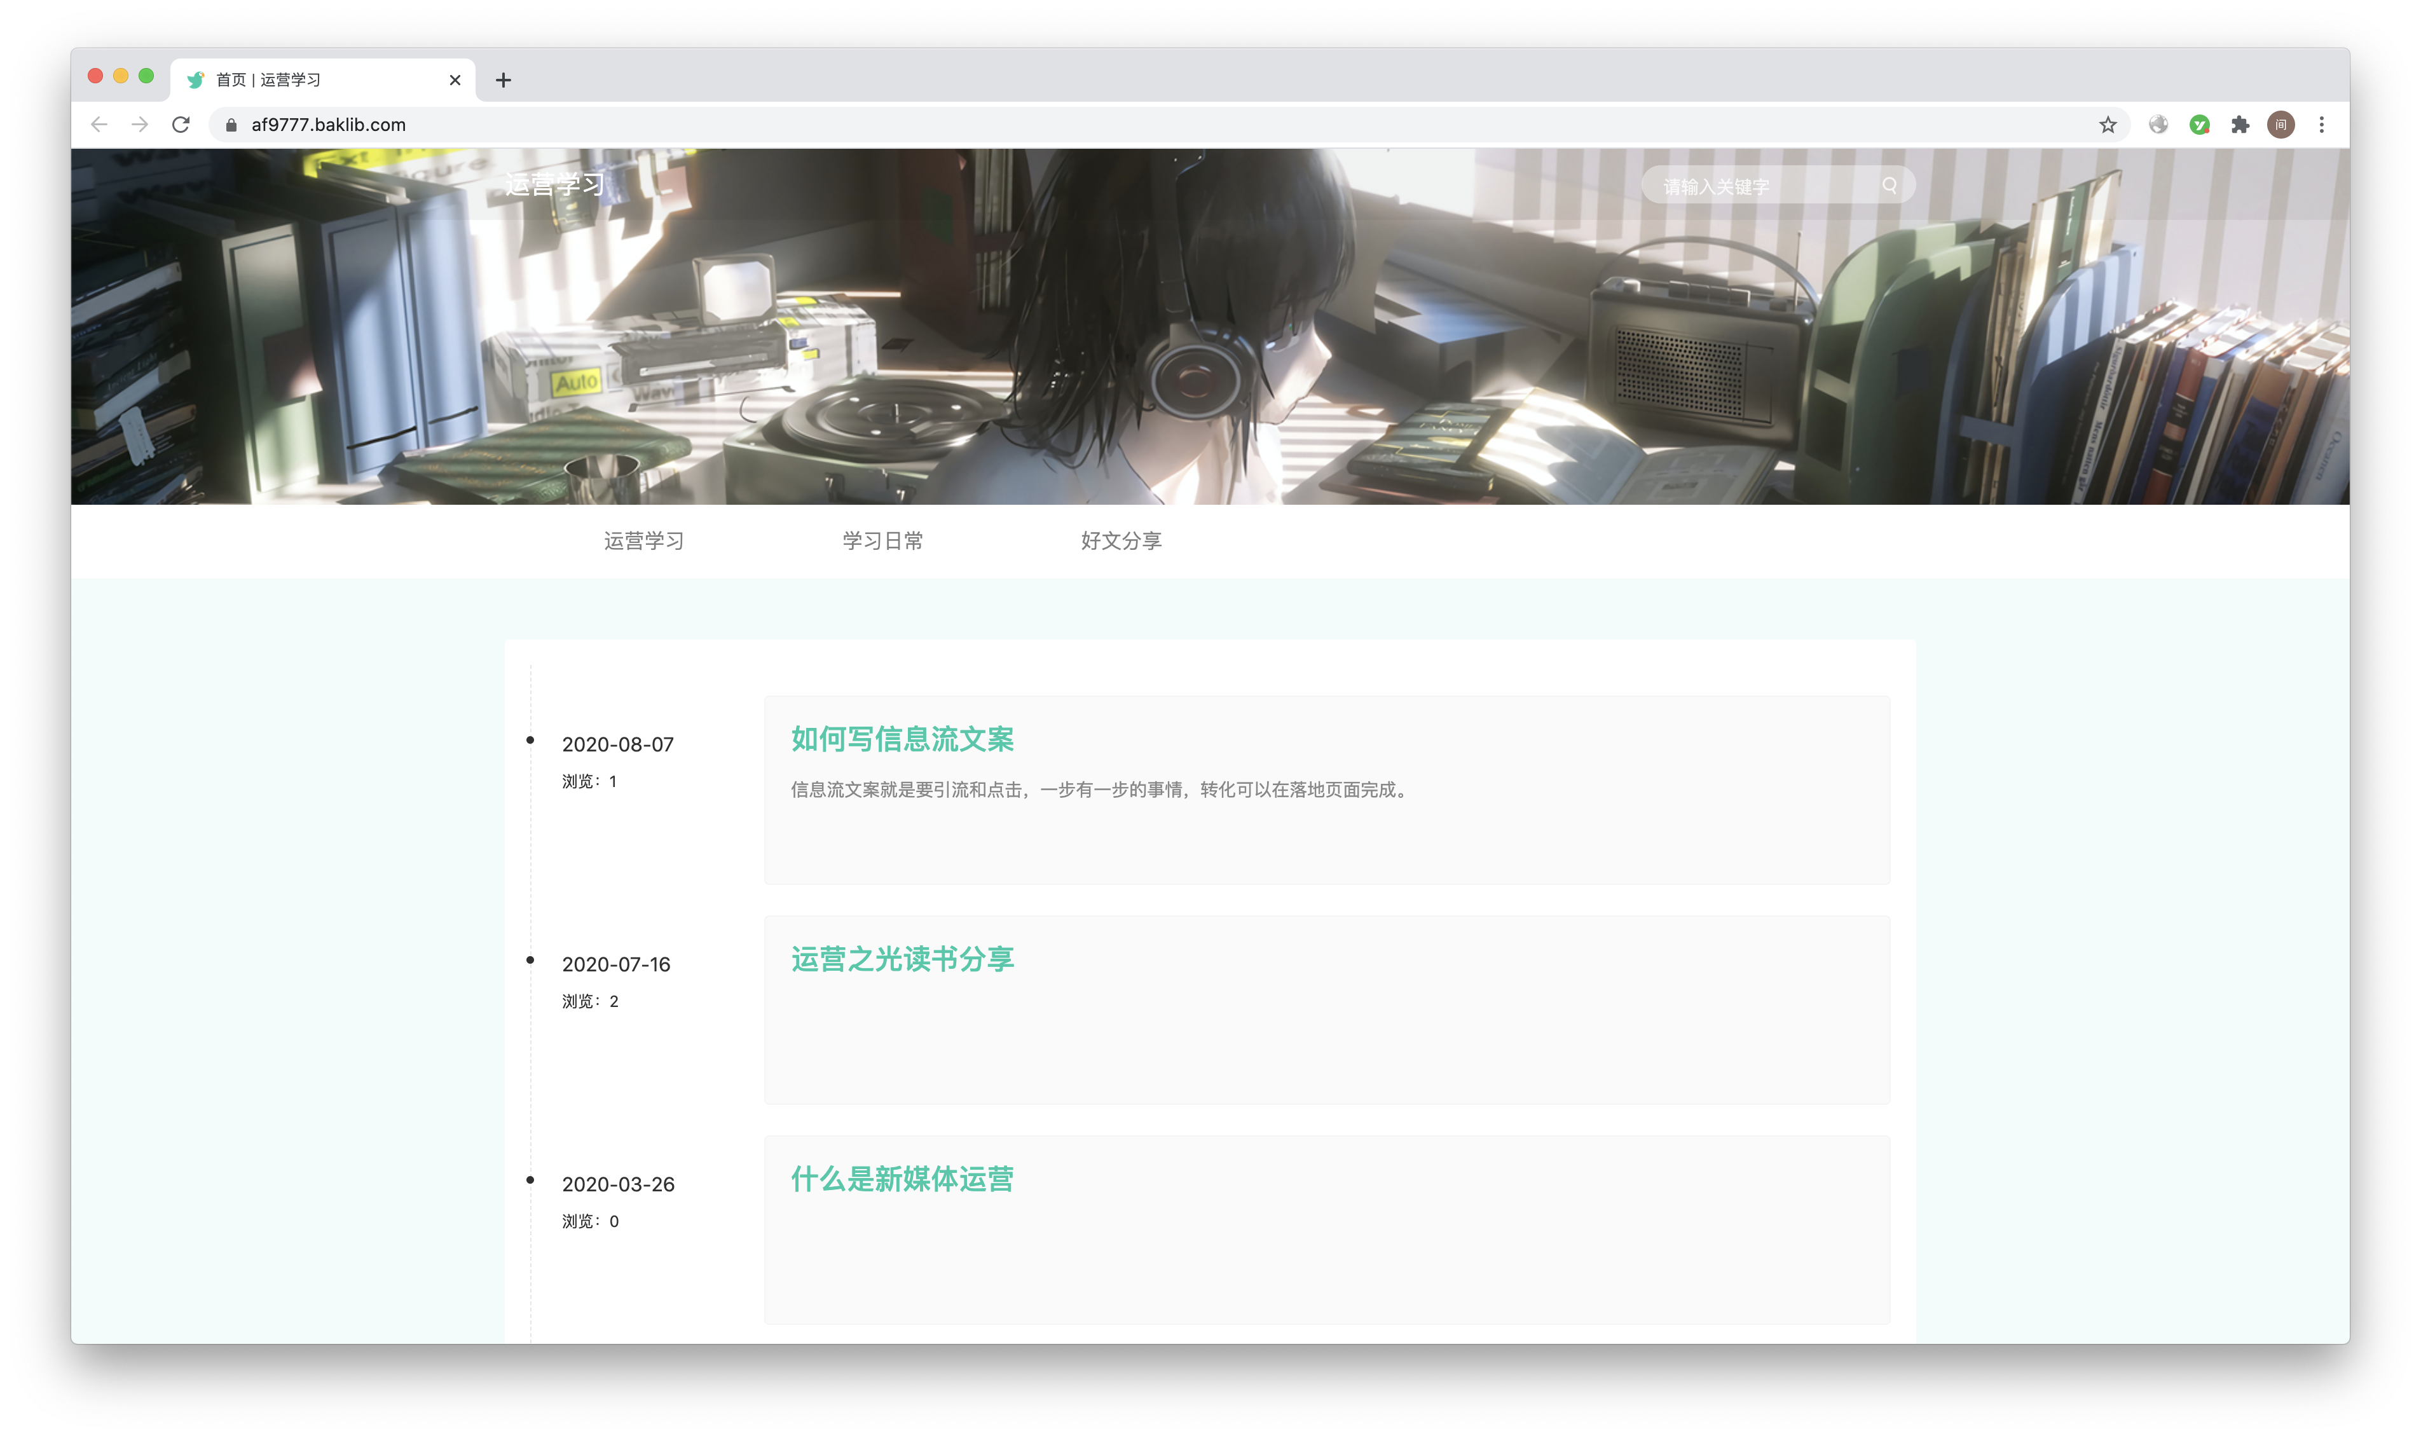
Task: Open the 运营学习 navigation category
Action: coord(644,541)
